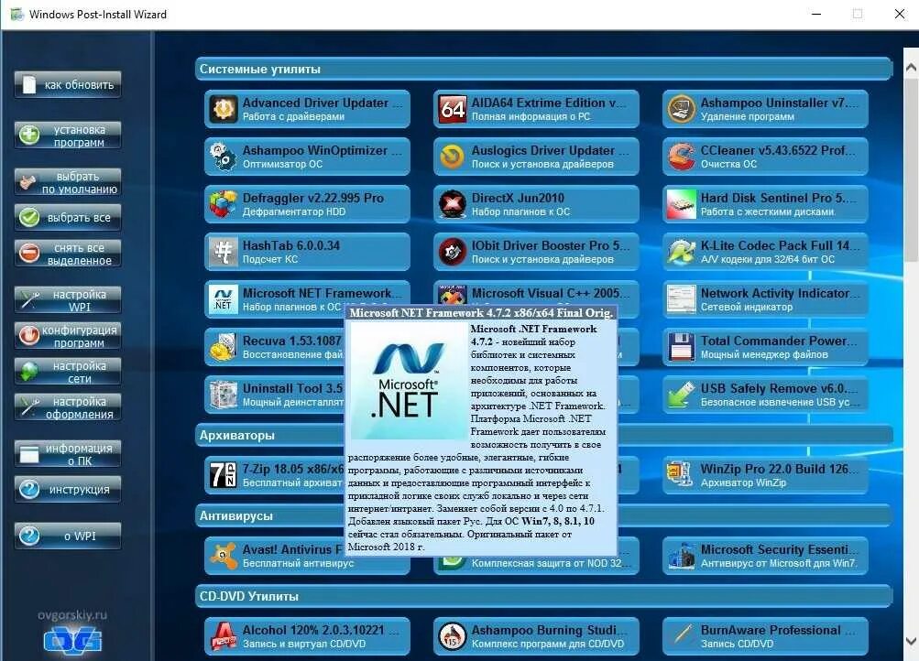Image resolution: width=919 pixels, height=661 pixels.
Task: Deselect everything with 'снять все выделенное'
Action: tap(68, 254)
